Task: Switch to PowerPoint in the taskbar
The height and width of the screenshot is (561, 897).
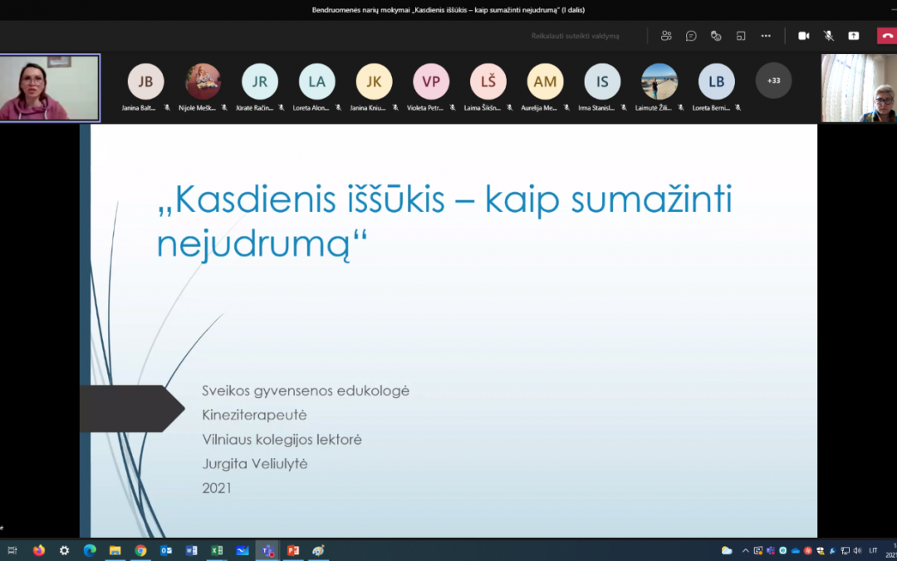Action: 293,551
